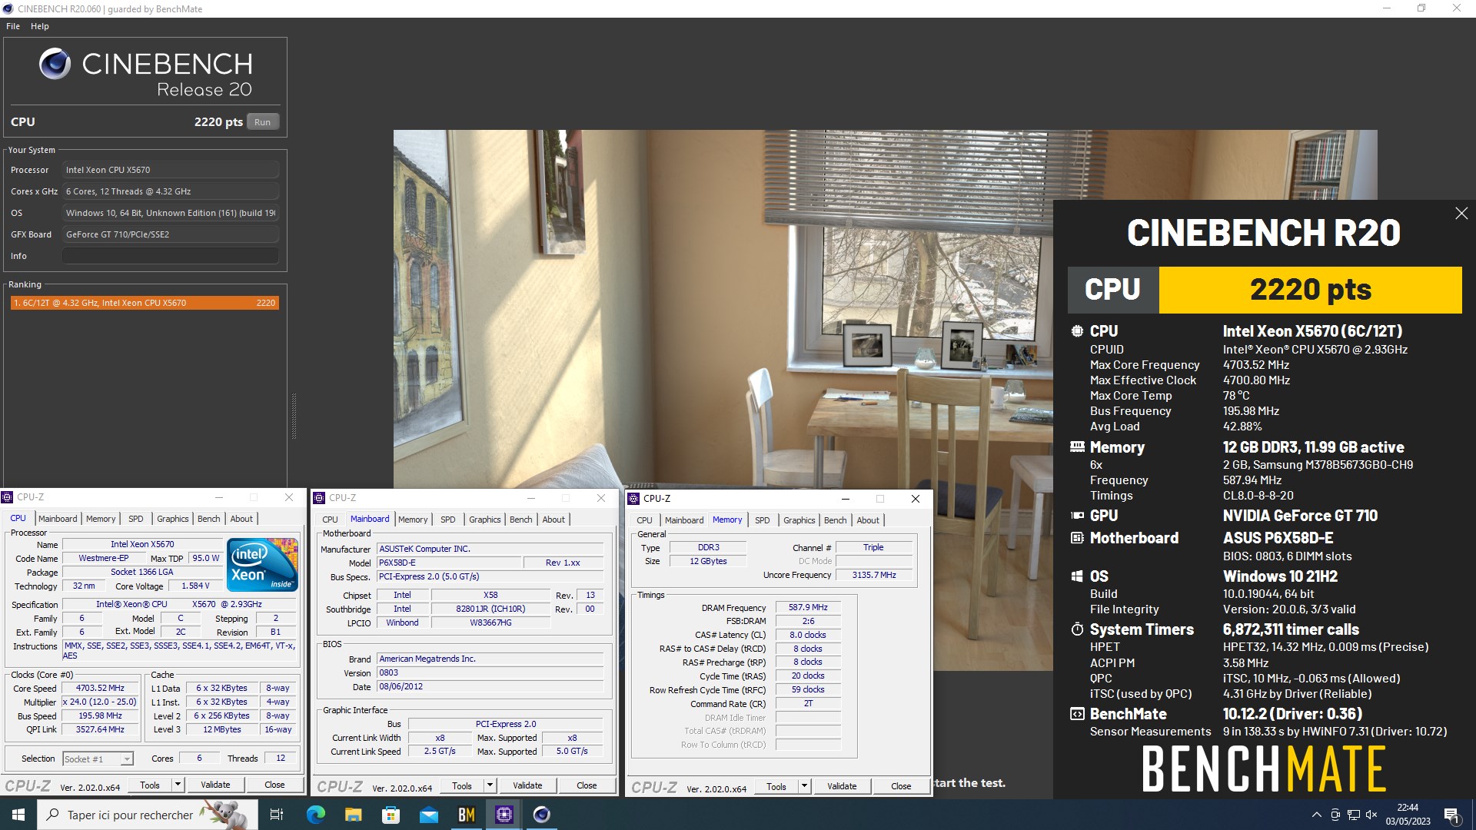
Task: Click the GPU icon in BenchMate panel
Action: [x=1077, y=516]
